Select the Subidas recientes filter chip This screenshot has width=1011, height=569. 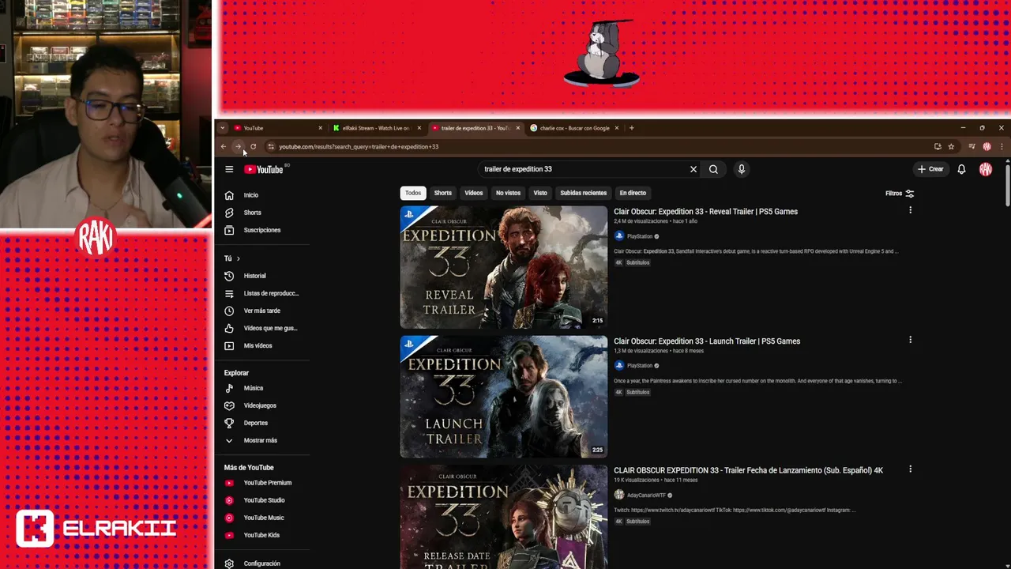tap(584, 193)
